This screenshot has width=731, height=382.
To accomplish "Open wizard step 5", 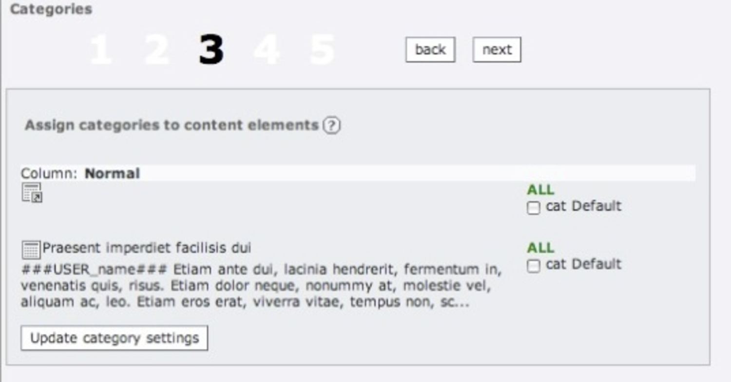I will tap(322, 50).
